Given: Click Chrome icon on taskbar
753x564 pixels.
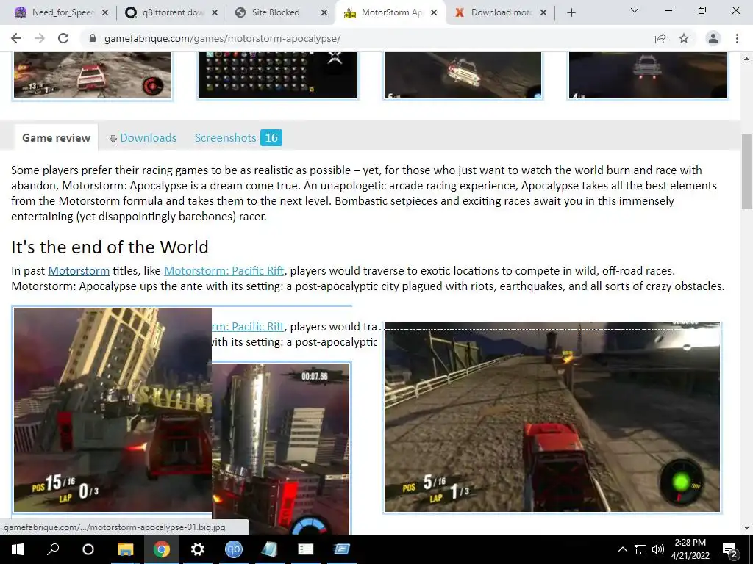Looking at the screenshot, I should click(161, 549).
